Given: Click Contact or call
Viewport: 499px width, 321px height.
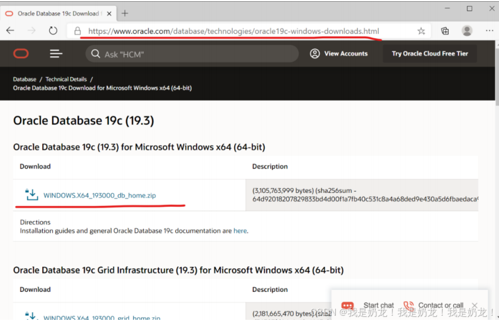Looking at the screenshot, I should (x=441, y=305).
